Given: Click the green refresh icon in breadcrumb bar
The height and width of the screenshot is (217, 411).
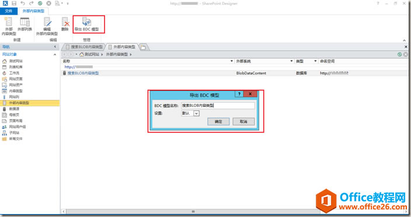Looking at the screenshot, I should click(x=399, y=54).
